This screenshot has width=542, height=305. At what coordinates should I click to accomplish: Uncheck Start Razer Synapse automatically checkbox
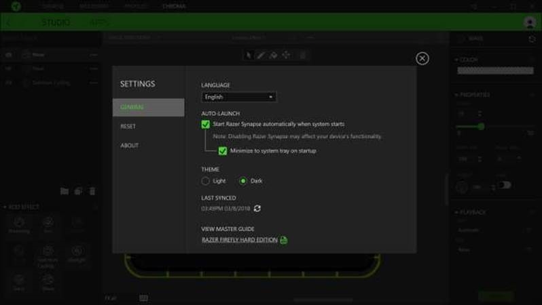pyautogui.click(x=205, y=124)
